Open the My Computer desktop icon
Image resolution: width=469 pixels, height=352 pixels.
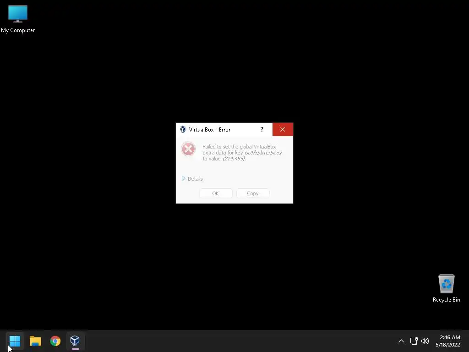point(18,19)
